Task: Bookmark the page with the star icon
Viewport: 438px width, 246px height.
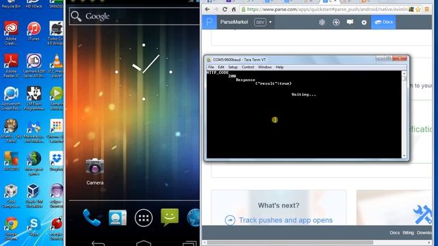Action: (418, 9)
